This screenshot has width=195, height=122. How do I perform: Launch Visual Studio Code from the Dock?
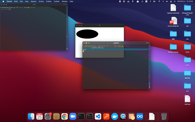click(98, 116)
